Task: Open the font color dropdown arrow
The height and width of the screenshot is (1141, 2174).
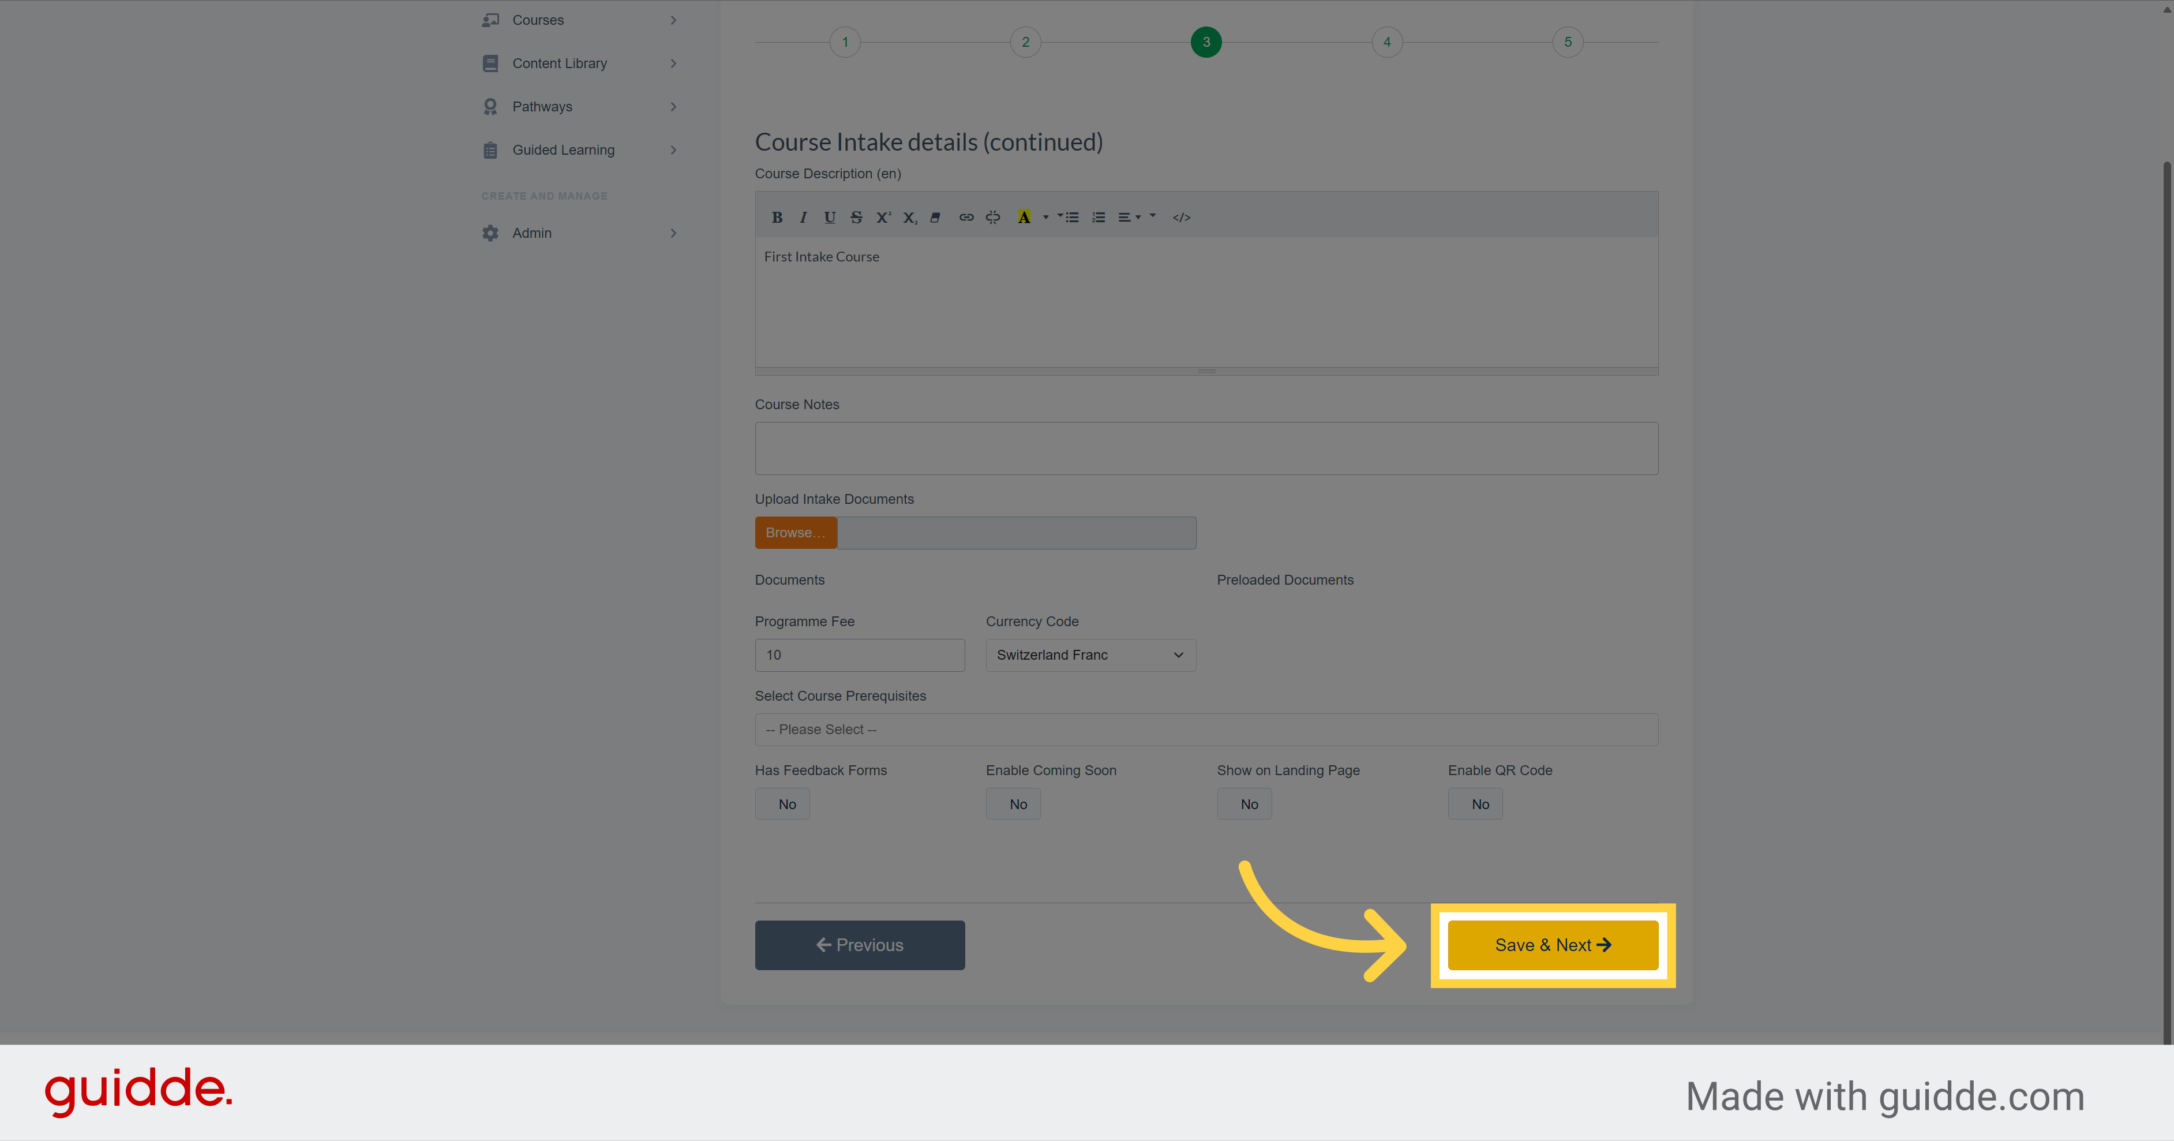Action: (x=1045, y=218)
